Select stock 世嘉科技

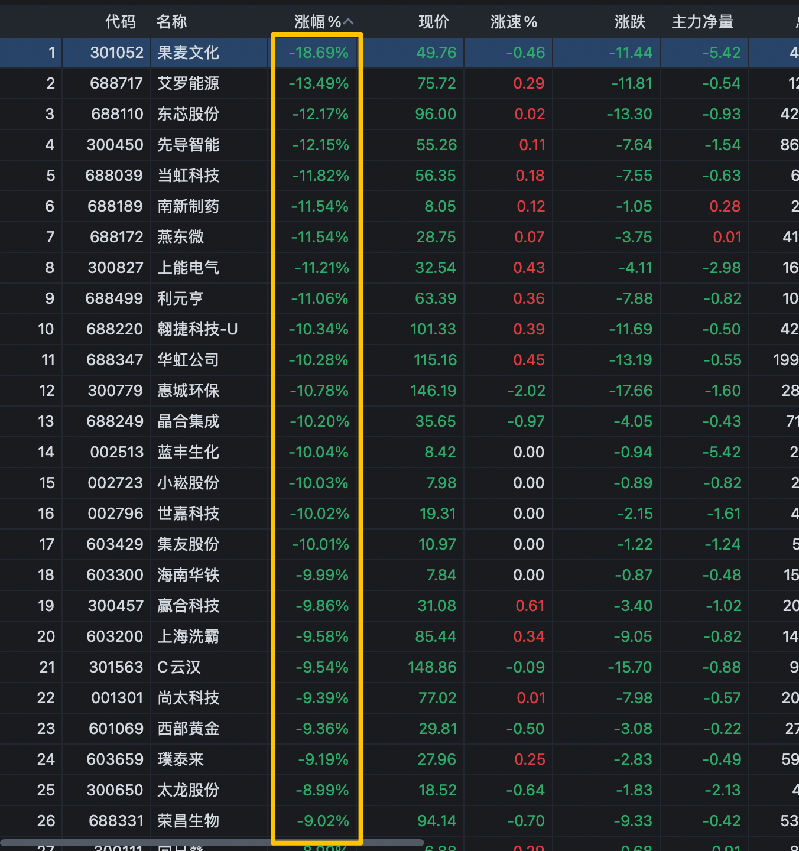coord(188,514)
